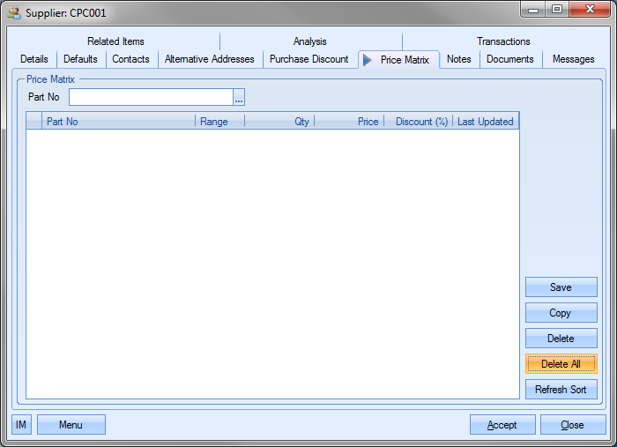Click the Delete All button

point(561,364)
